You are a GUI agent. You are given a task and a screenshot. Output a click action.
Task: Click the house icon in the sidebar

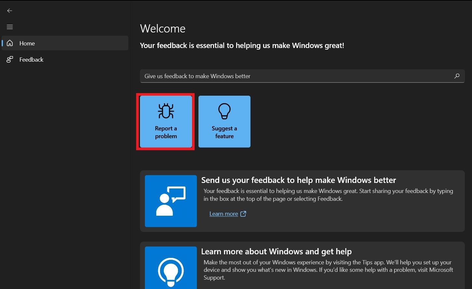[x=10, y=43]
